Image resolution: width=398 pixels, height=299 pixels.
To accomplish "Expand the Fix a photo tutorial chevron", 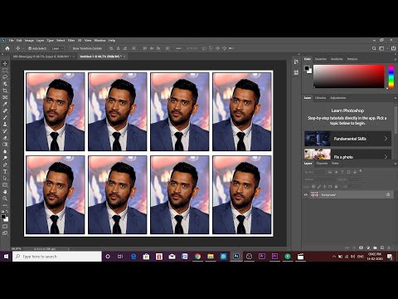I will coord(386,157).
